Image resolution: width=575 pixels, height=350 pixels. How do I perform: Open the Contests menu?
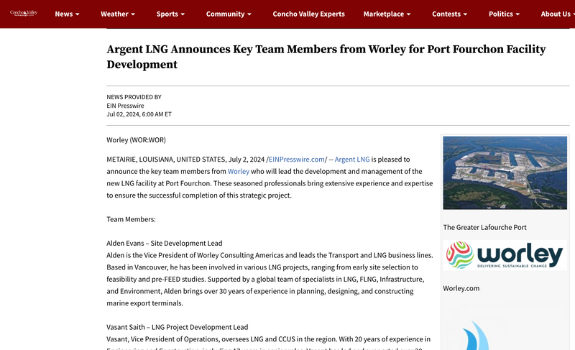click(x=451, y=14)
